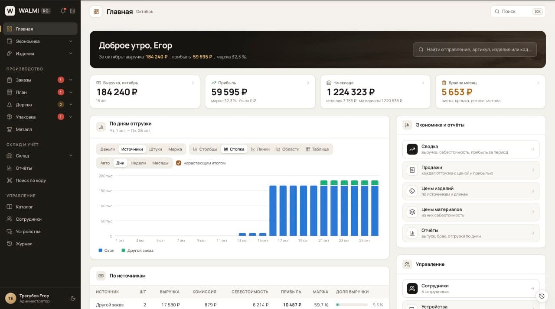The image size is (555, 309).
Task: Click the TE user avatar
Action: pos(10,298)
